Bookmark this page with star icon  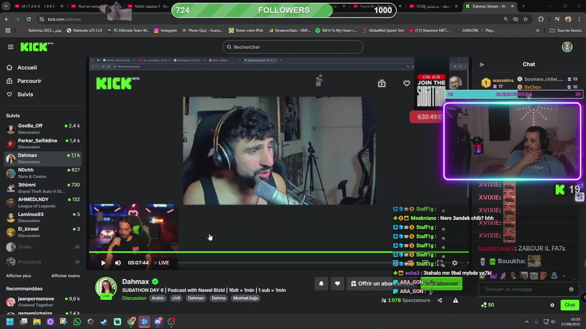[526, 19]
